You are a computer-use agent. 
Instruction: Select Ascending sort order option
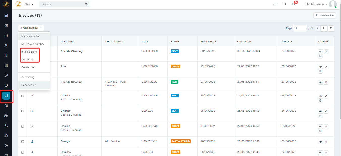[28, 77]
